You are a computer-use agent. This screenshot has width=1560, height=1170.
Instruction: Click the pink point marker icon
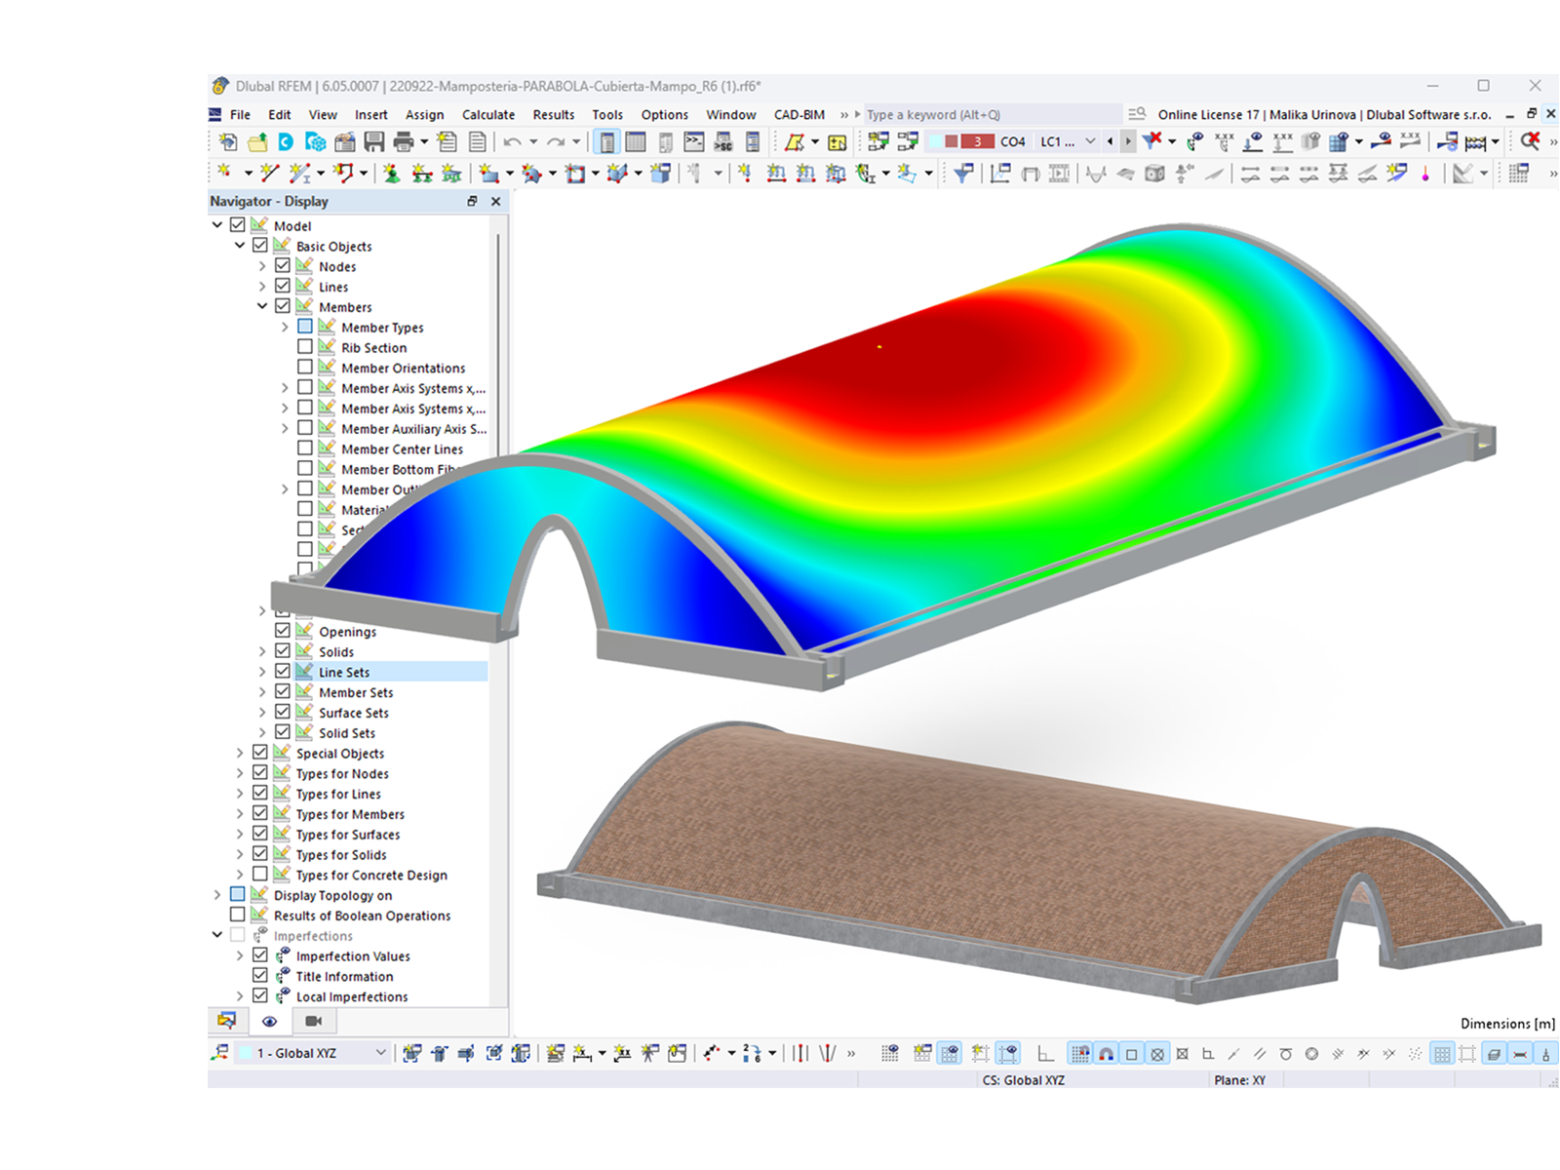[x=1425, y=174]
